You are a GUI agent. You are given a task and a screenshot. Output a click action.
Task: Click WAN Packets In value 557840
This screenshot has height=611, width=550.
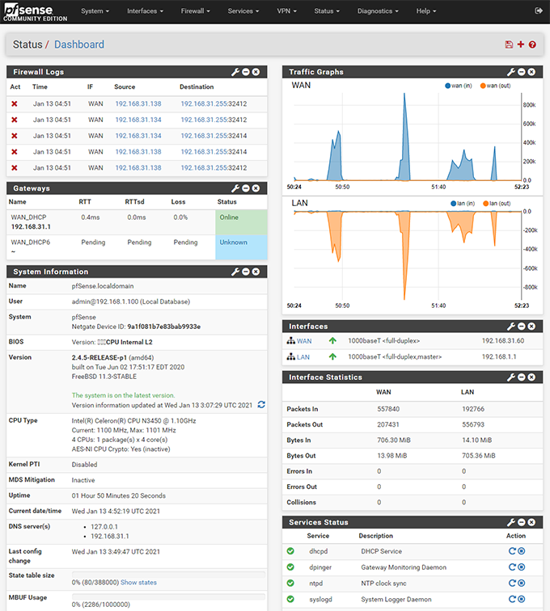[x=388, y=409]
